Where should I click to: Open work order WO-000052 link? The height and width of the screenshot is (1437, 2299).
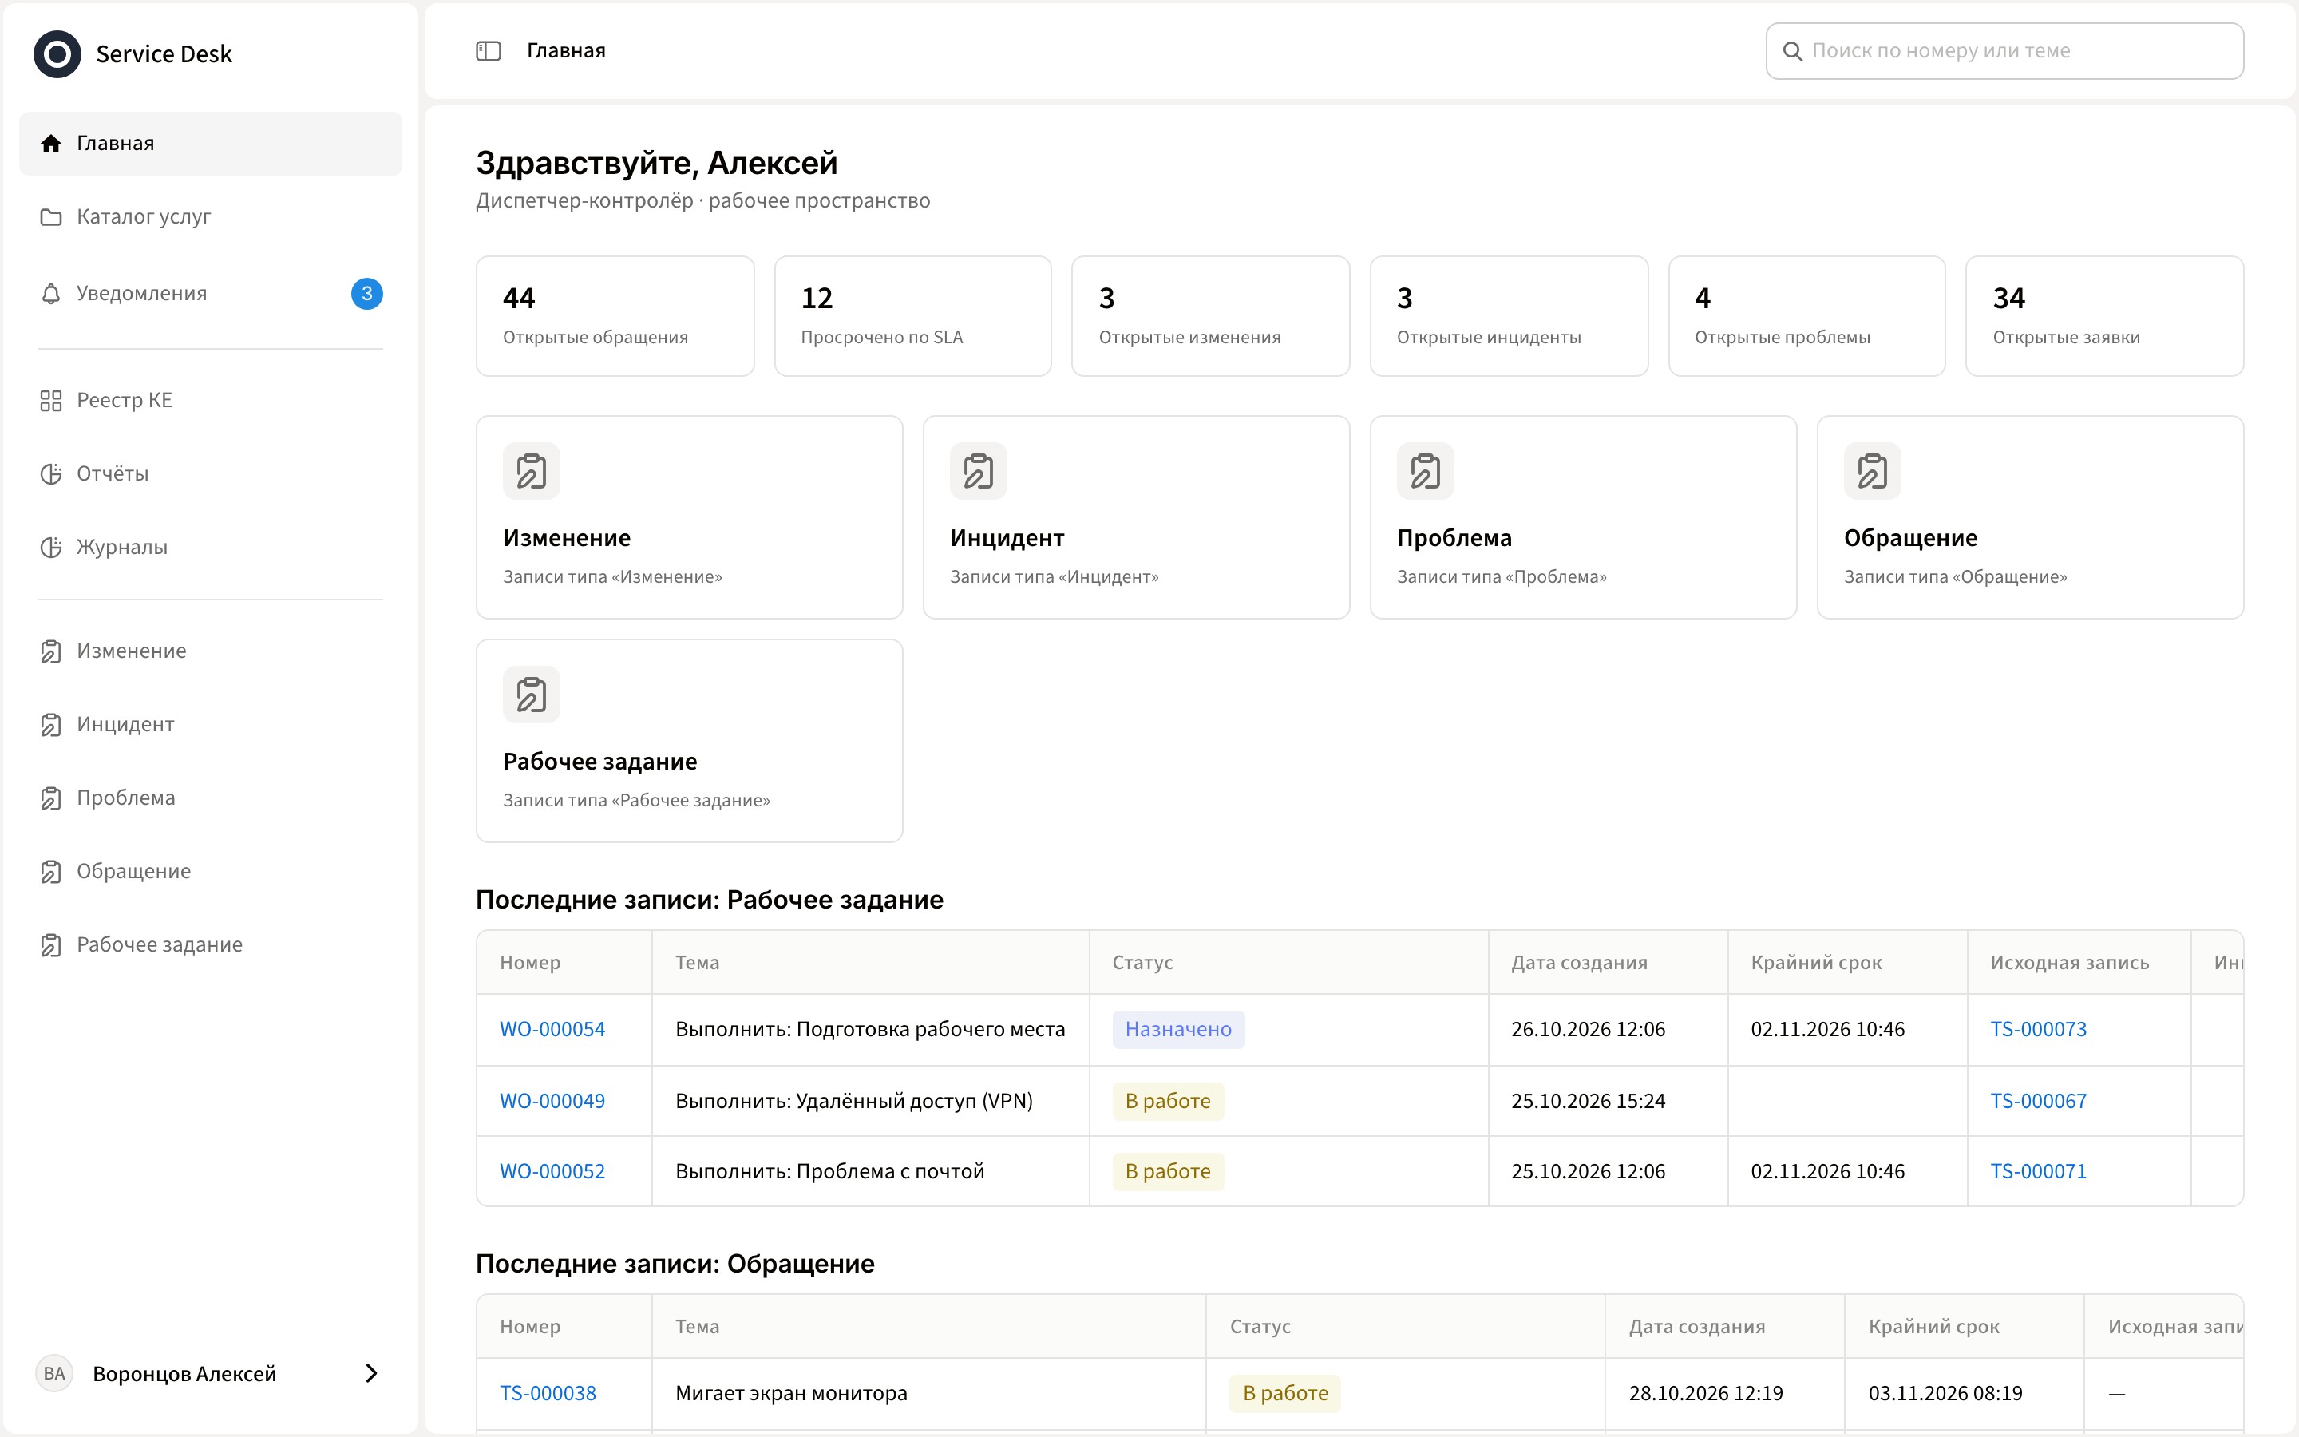pos(552,1171)
